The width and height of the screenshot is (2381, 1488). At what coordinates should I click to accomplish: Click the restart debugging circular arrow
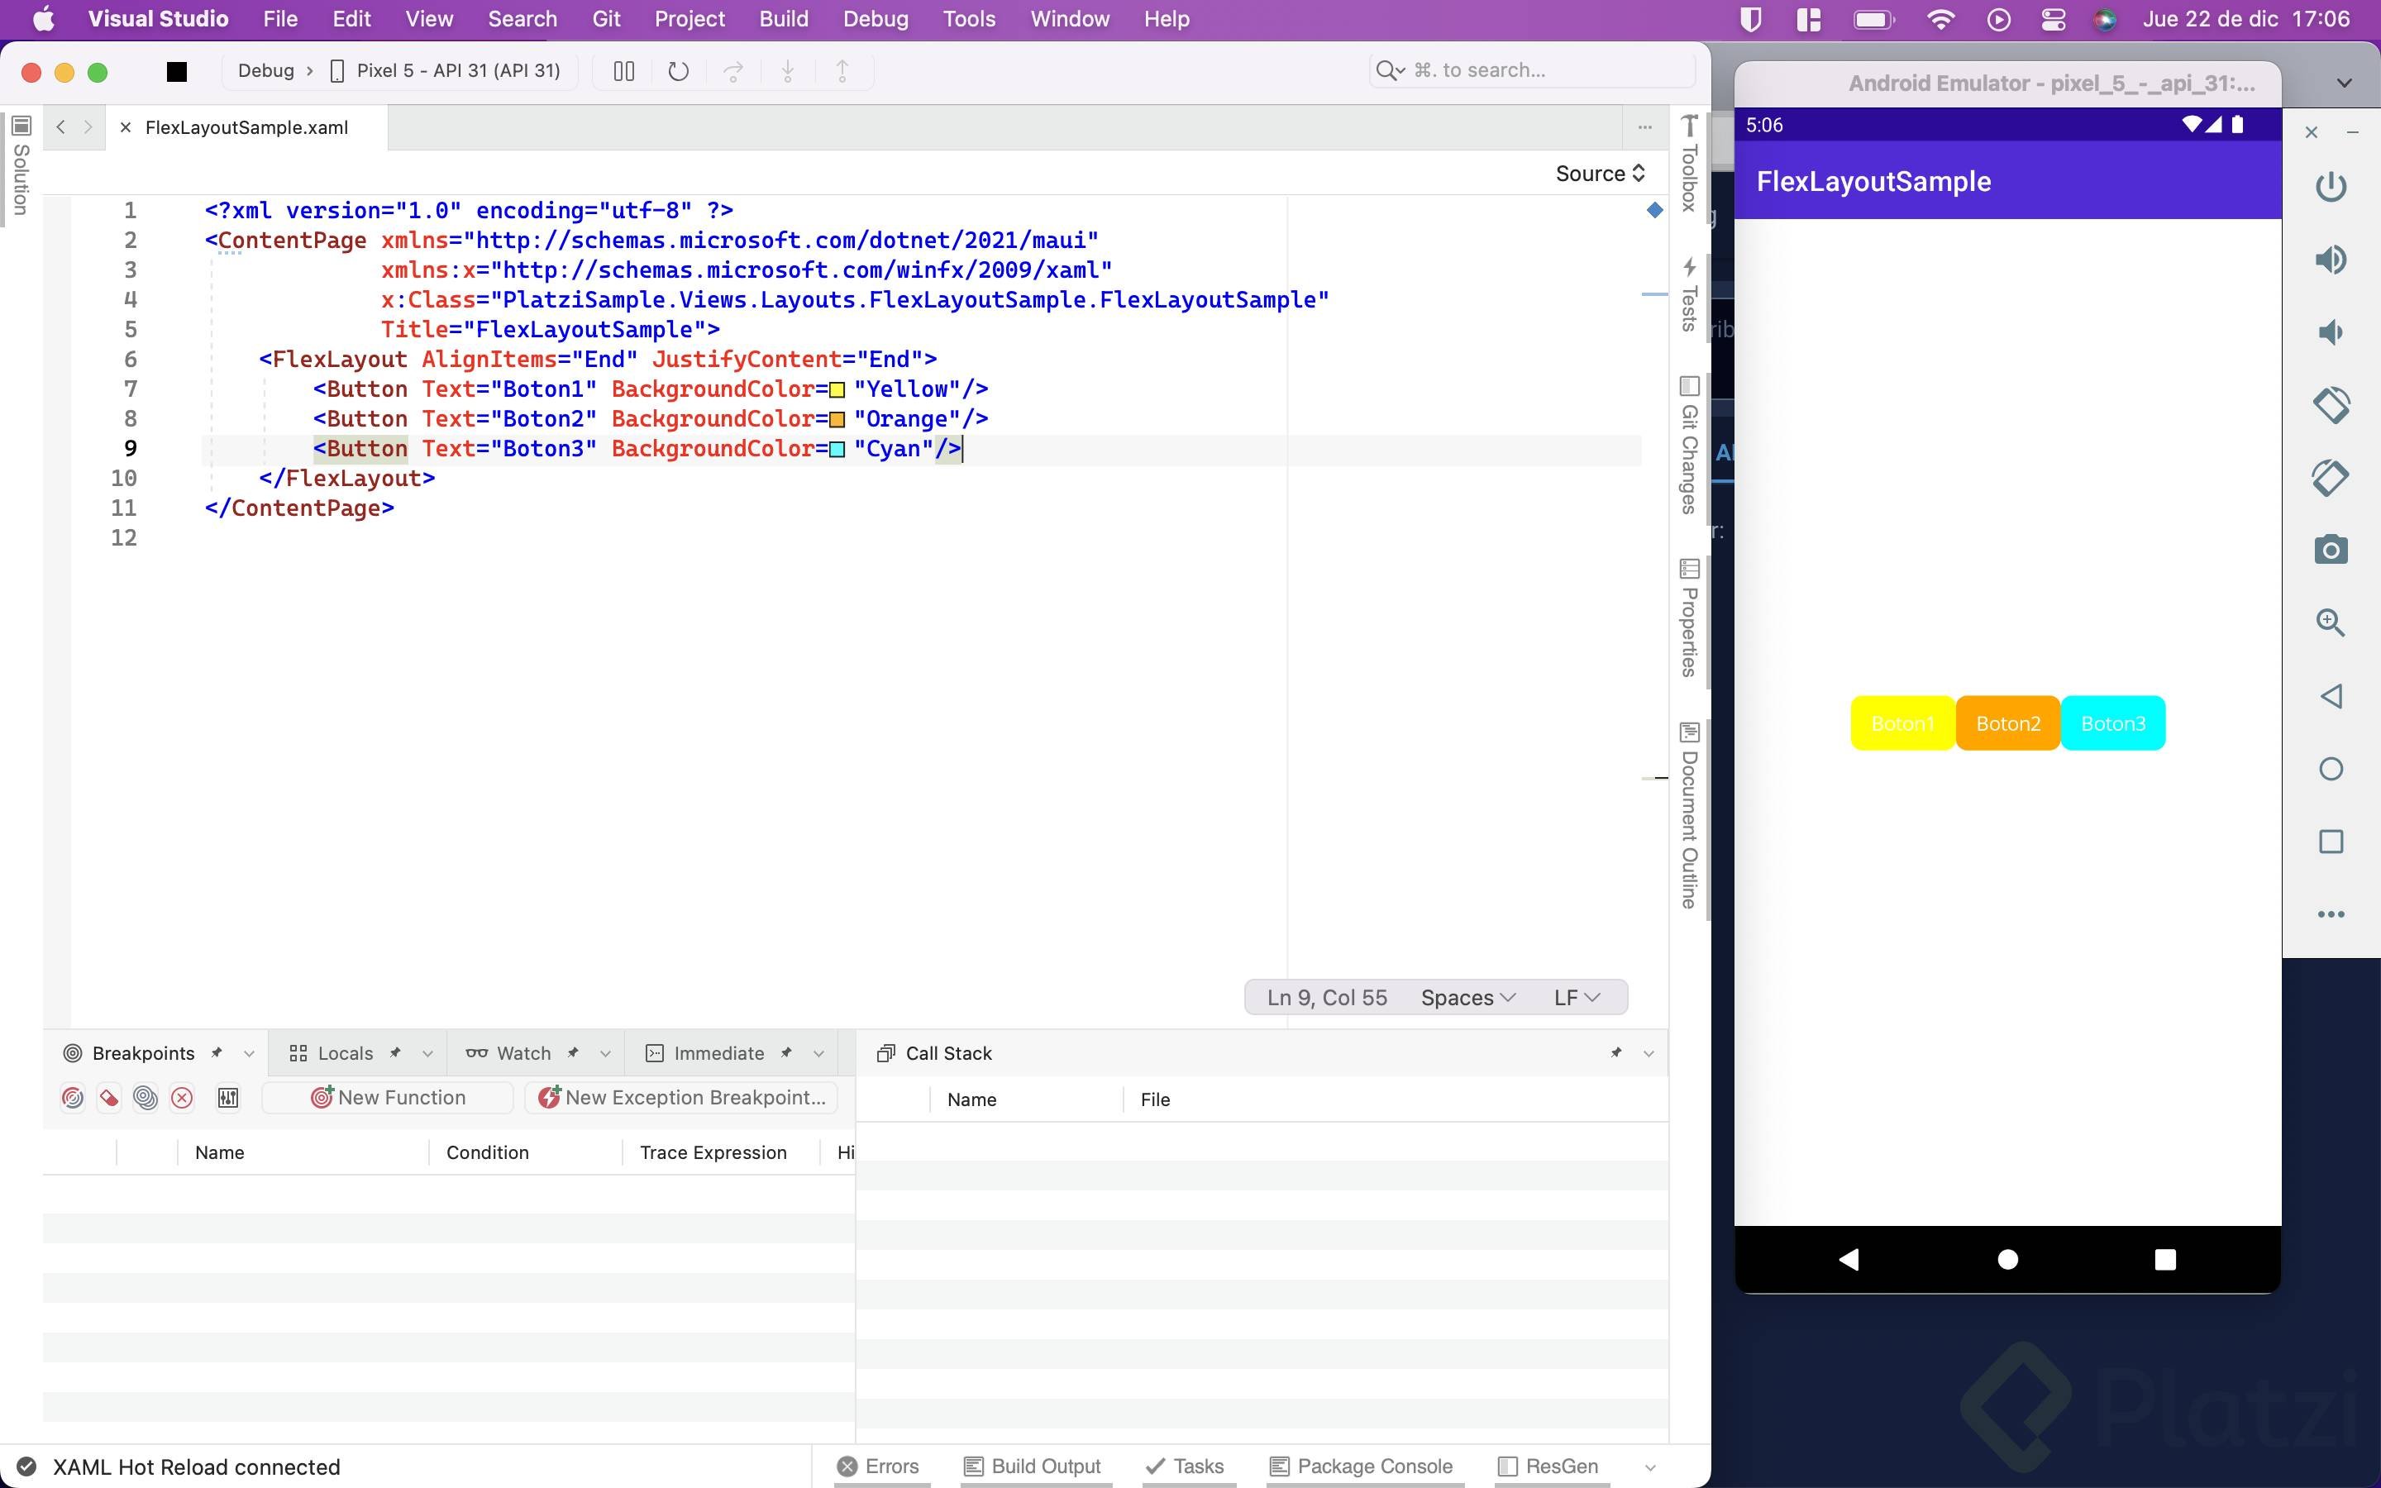[x=678, y=71]
